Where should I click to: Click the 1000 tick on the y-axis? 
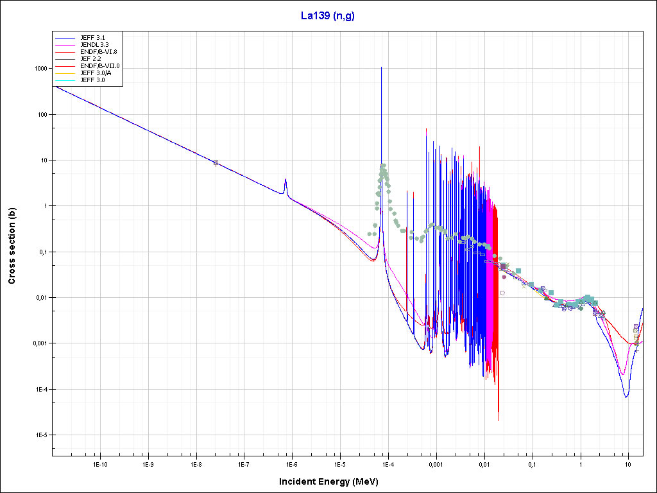(x=40, y=69)
